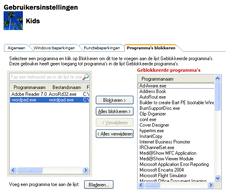The width and height of the screenshot is (229, 192).
Task: Click the Verwijderen button
Action: tap(115, 123)
